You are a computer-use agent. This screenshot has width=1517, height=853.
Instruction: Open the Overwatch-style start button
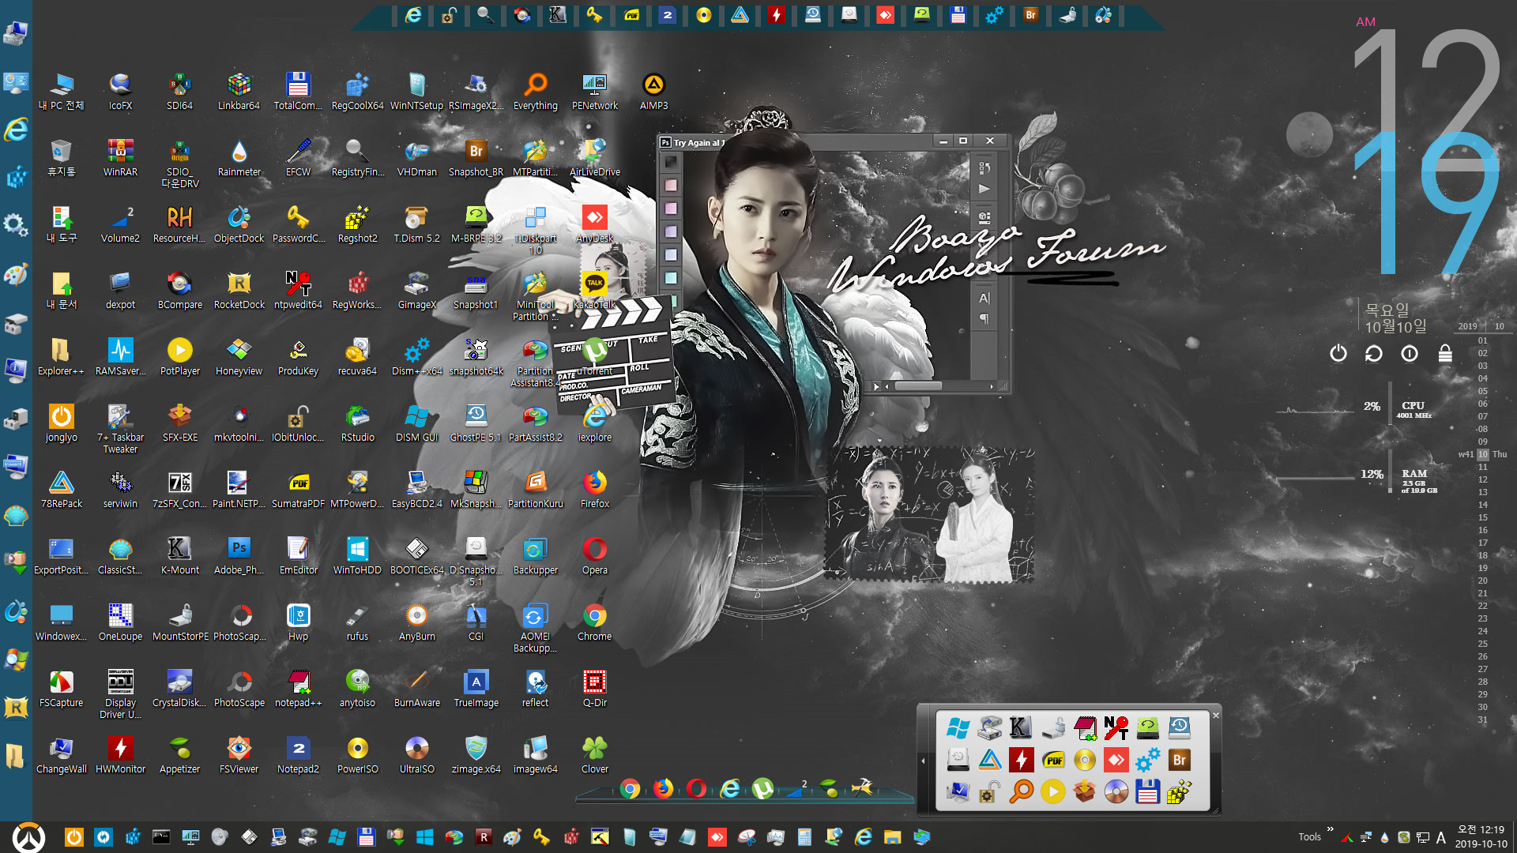[28, 837]
